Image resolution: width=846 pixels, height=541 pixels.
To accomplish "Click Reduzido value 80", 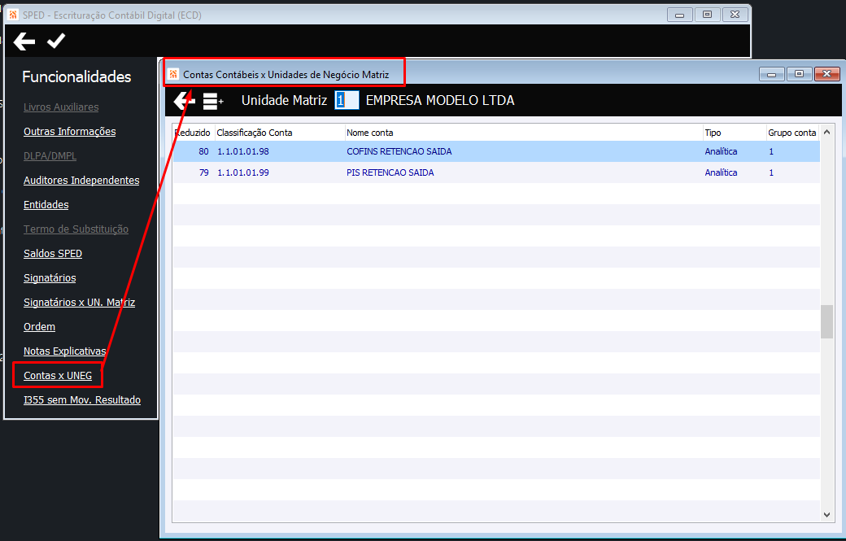I will pos(203,151).
